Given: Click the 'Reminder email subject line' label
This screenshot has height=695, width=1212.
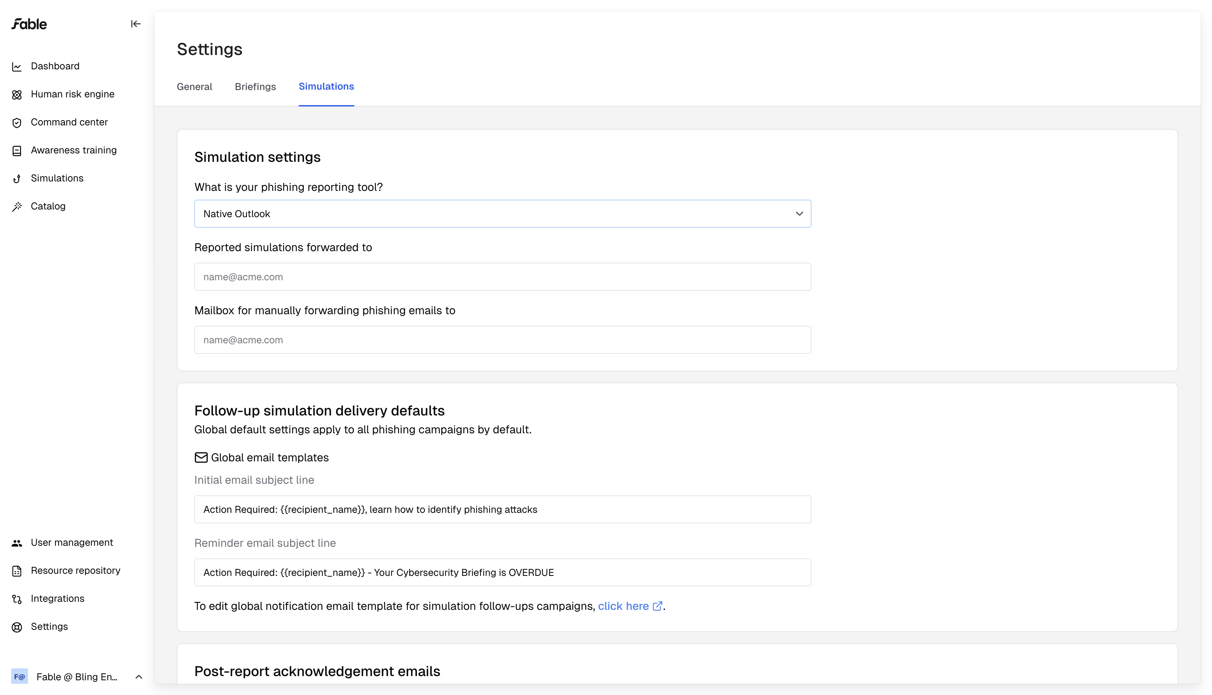Looking at the screenshot, I should tap(265, 543).
